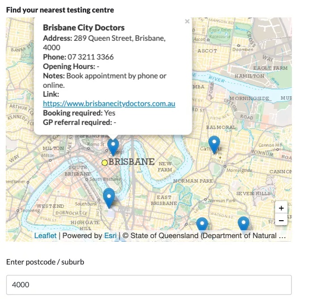Open the Leaflet attribution link

point(45,235)
